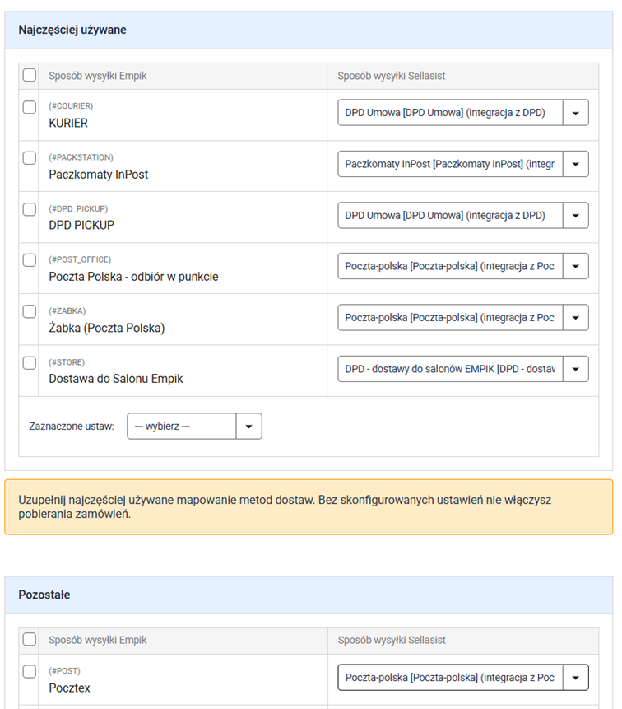Check Poczta Polska - odbiór w punkcie checkbox
Image resolution: width=622 pixels, height=709 pixels.
30,260
